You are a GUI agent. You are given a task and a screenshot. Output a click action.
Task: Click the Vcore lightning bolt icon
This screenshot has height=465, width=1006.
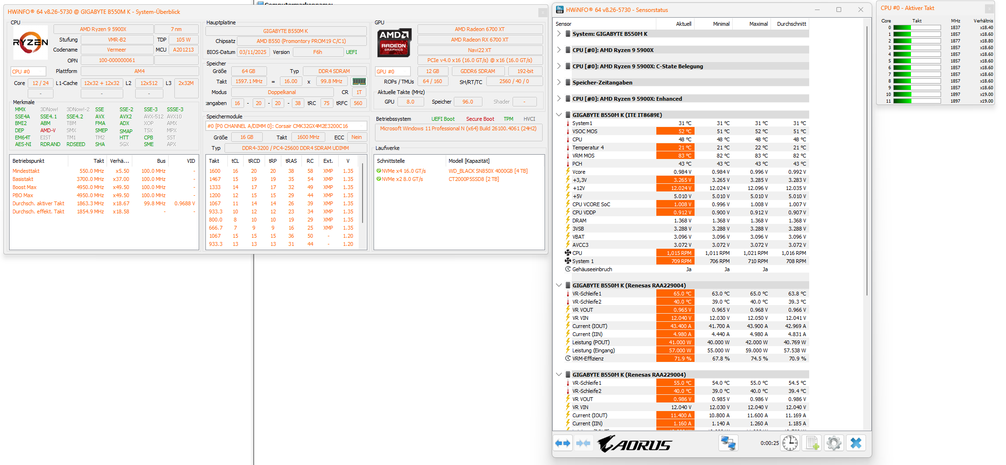(568, 172)
